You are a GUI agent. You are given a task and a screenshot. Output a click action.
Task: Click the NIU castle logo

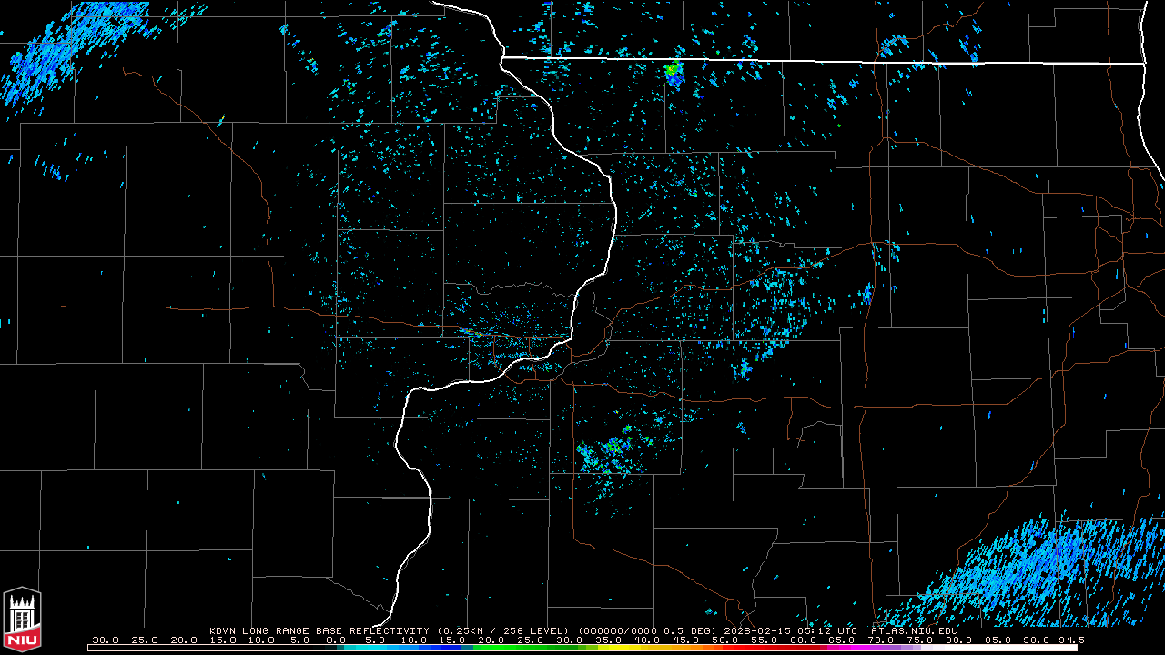coord(22,620)
